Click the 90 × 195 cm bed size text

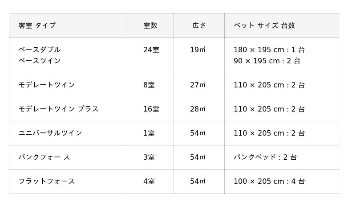pos(267,61)
